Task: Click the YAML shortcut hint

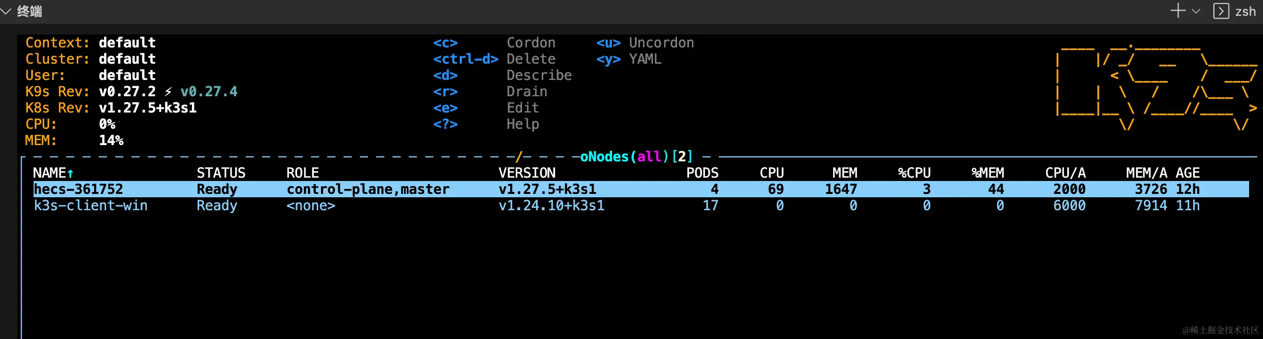Action: (645, 59)
